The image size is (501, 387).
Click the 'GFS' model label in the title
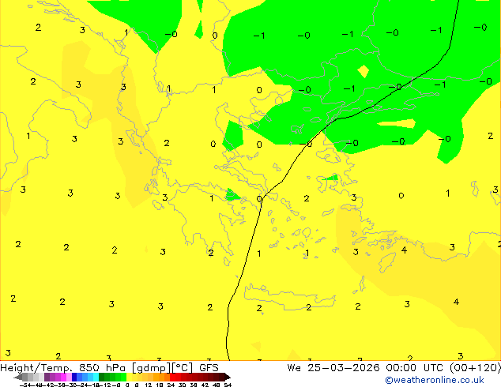[x=209, y=368]
